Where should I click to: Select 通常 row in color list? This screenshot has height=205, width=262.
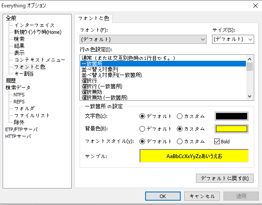[163, 58]
